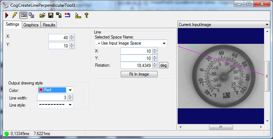Viewport: 273px width, 139px height.
Task: Click the green status indicator in the status bar
Action: point(6,134)
